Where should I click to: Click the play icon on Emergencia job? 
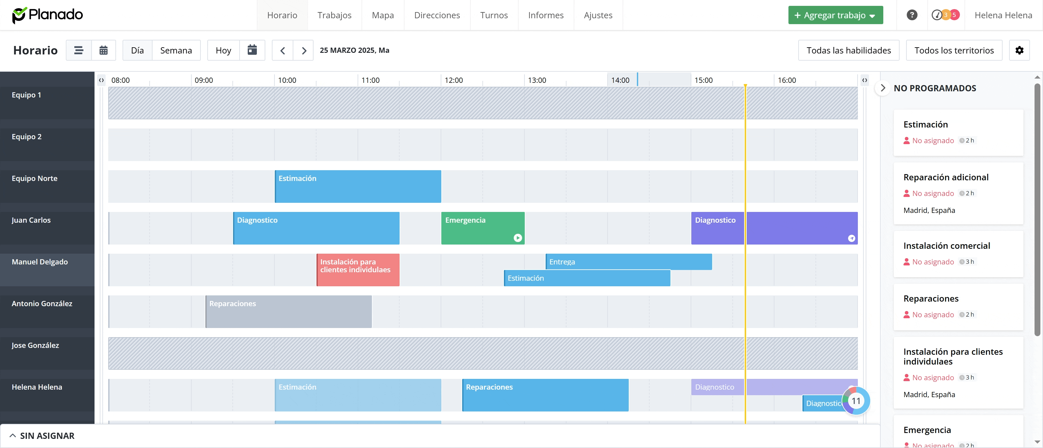(518, 238)
